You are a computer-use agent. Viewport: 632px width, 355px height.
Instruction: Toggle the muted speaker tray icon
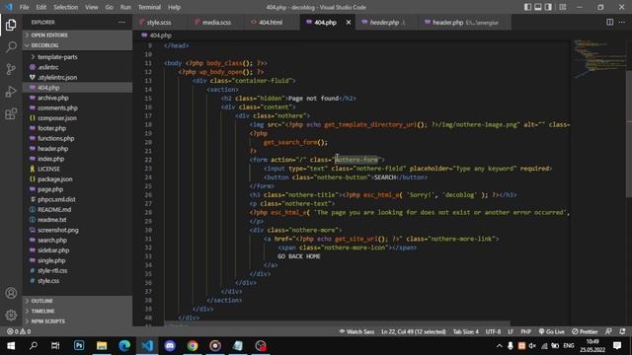532,346
